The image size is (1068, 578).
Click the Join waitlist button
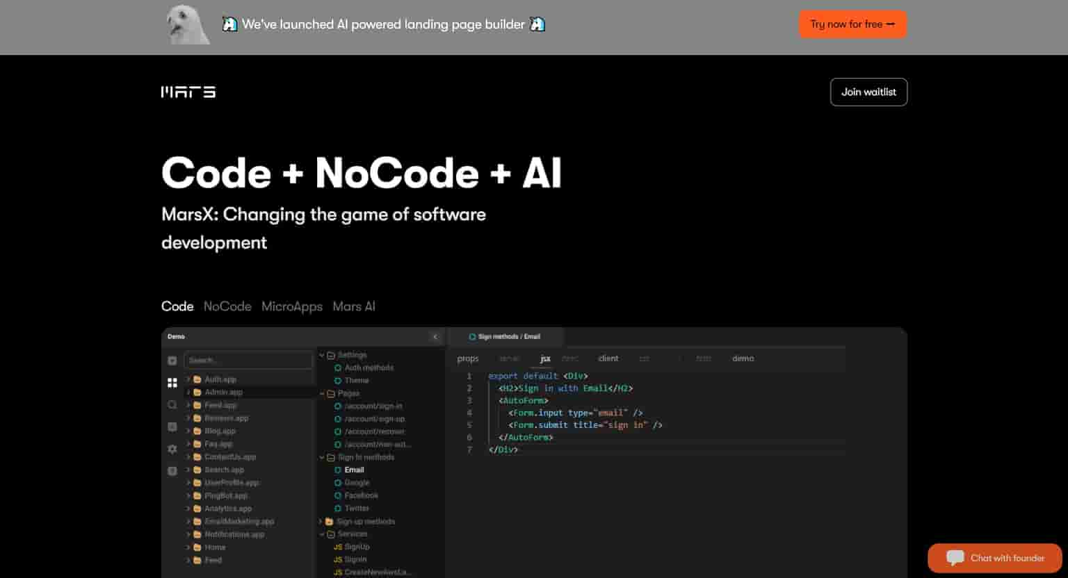[868, 92]
